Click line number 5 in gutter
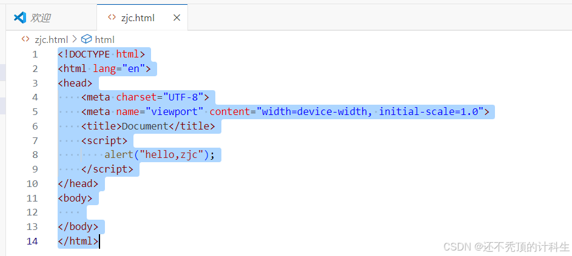 (35, 112)
